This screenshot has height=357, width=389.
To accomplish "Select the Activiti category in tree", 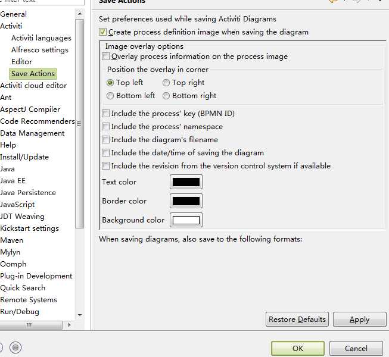I will point(11,26).
